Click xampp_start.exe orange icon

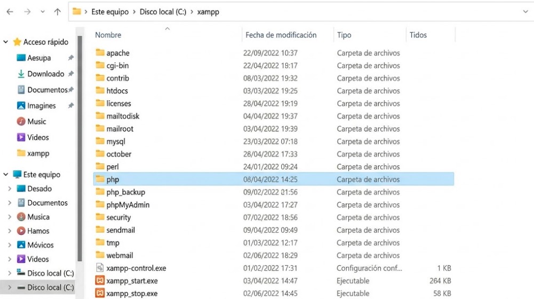click(x=100, y=281)
